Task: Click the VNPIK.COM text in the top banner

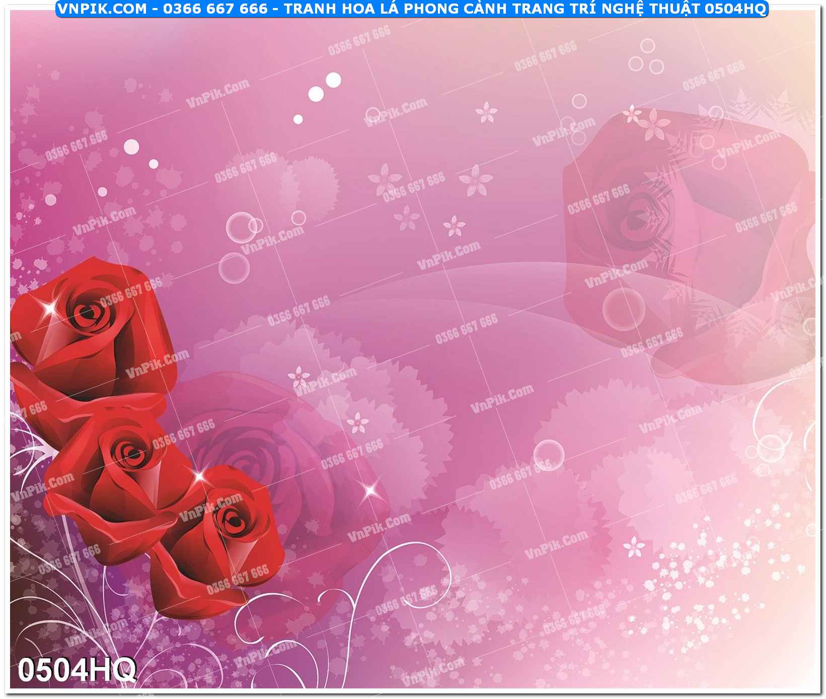Action: pyautogui.click(x=102, y=9)
